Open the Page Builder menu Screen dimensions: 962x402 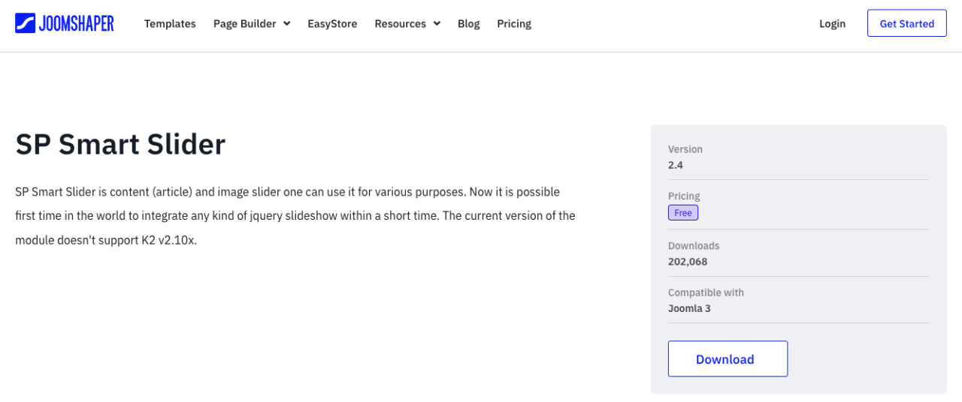pos(244,24)
